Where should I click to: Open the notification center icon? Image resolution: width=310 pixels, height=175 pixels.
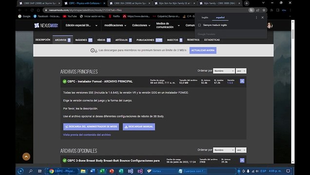288,171
